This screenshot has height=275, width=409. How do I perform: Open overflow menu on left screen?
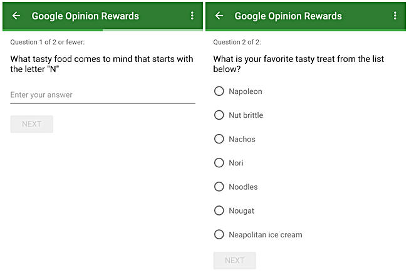pos(192,16)
